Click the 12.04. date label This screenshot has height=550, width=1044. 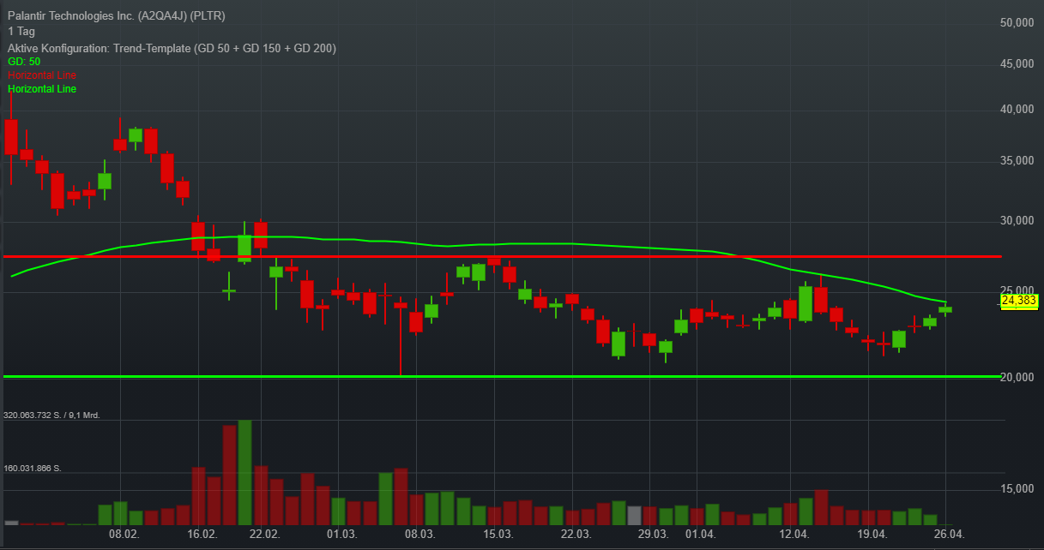pos(794,535)
